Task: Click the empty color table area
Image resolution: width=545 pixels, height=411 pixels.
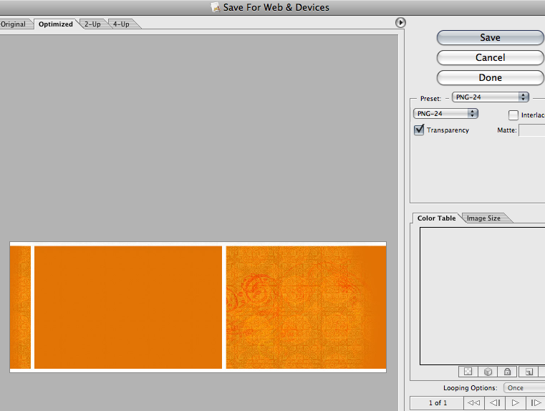Action: [x=483, y=296]
